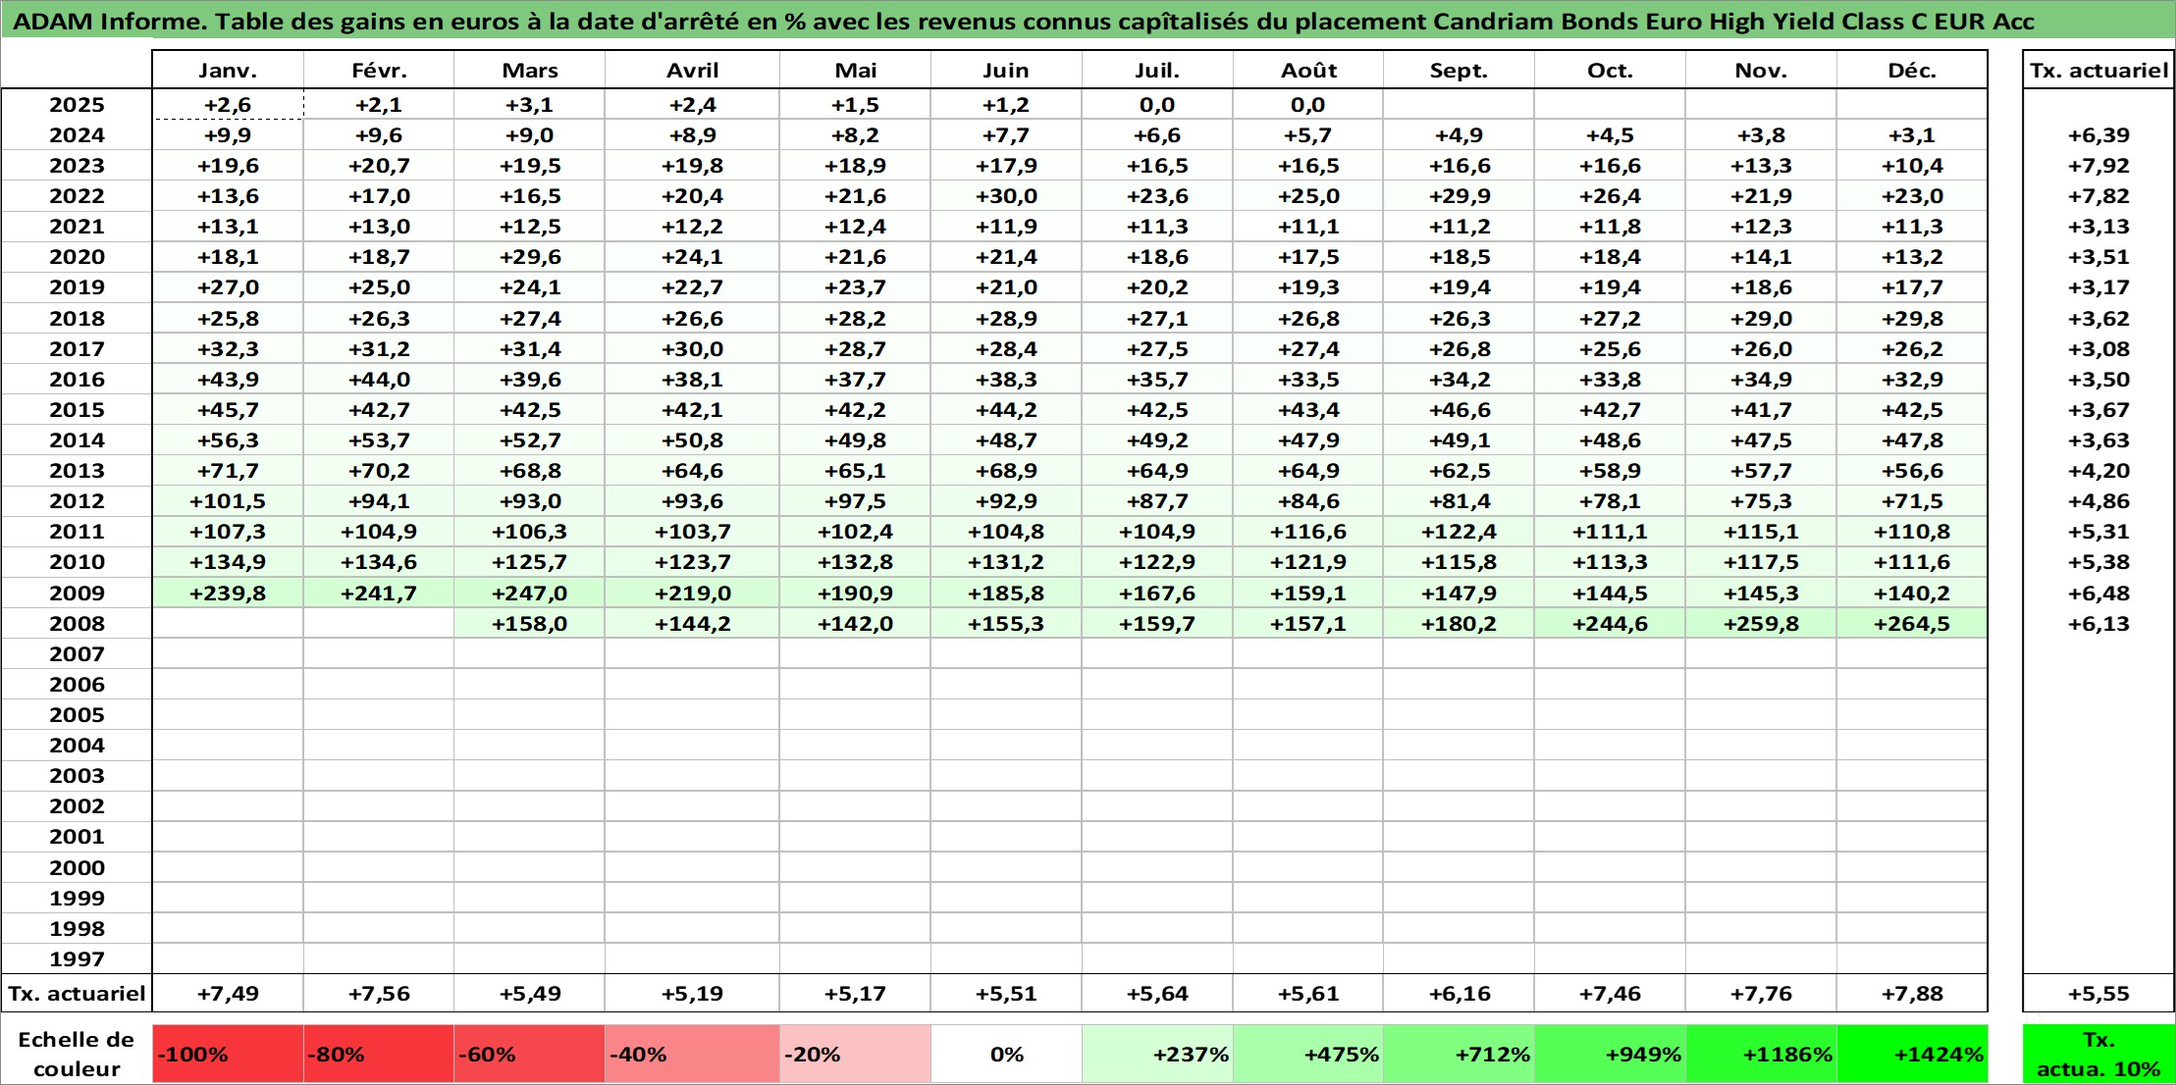Select cell +244,6 in the 2008 row
Image resolution: width=2176 pixels, height=1085 pixels.
pos(1611,624)
